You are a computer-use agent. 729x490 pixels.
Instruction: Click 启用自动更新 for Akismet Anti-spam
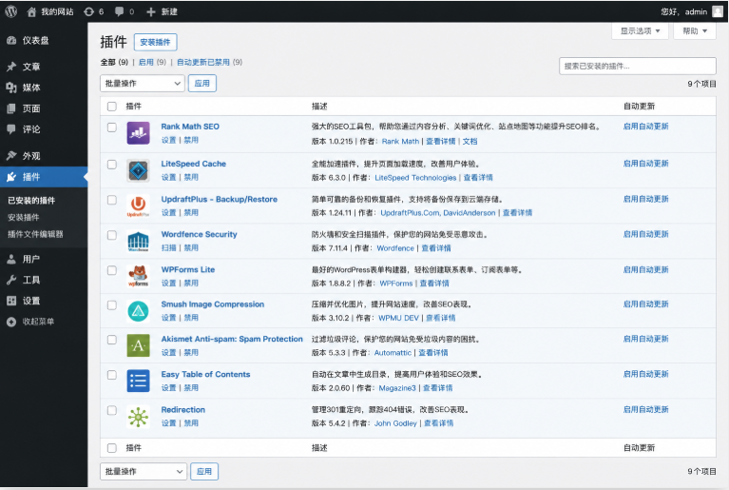[645, 340]
